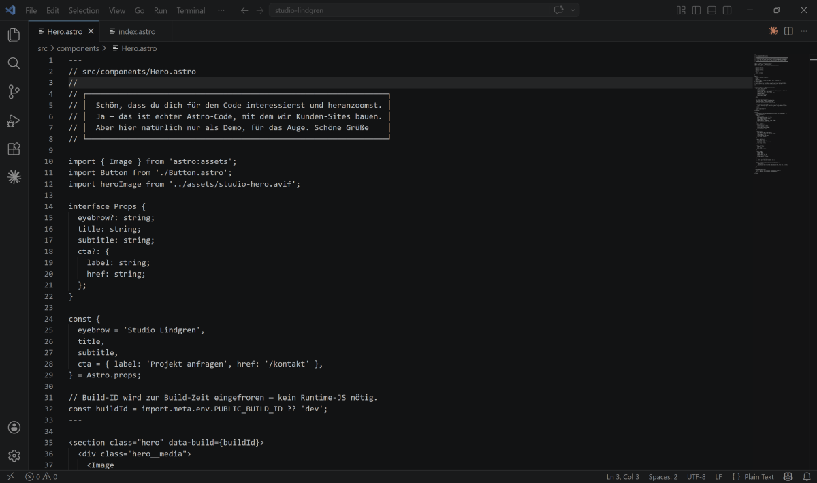Close the Hero.astro tab

point(91,31)
